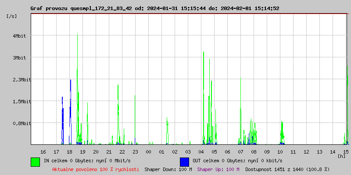The width and height of the screenshot is (351, 175).
Task: Click the 18 hour marker on the x-axis
Action: click(69, 151)
